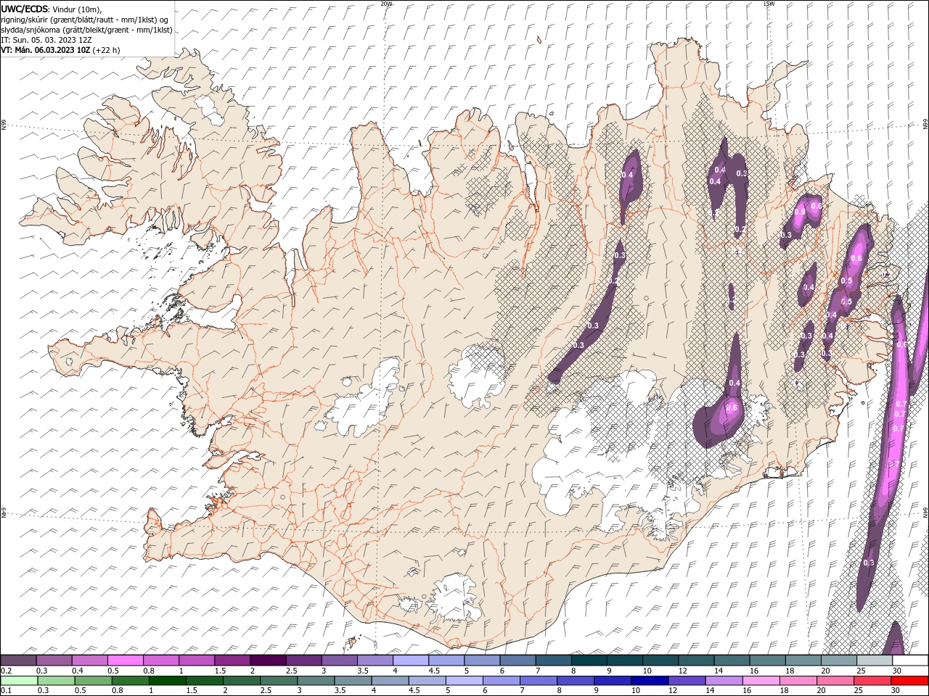Select the darkest purple 2 swatch in upper legend
The image size is (929, 696).
click(x=268, y=660)
